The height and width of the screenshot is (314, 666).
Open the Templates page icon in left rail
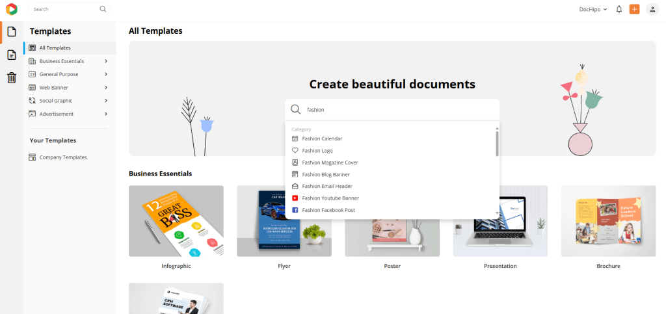pyautogui.click(x=12, y=31)
